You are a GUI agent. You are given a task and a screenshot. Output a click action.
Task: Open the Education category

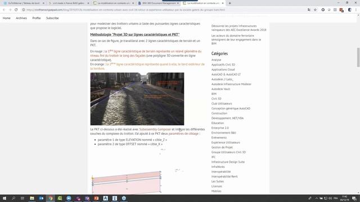tap(218, 123)
